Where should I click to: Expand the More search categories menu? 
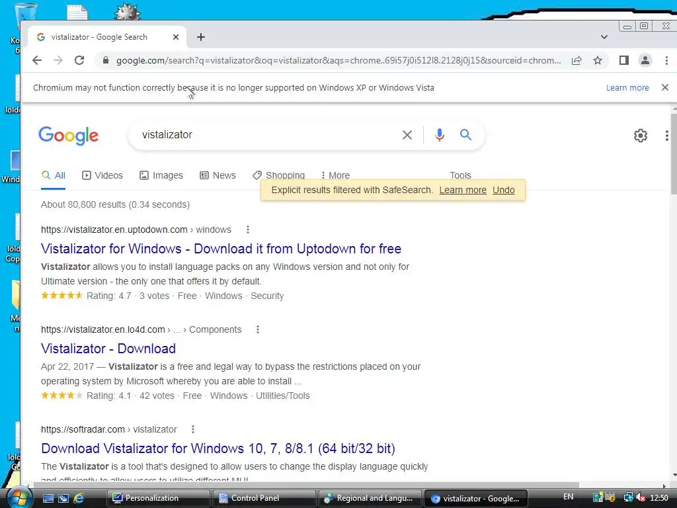[335, 175]
